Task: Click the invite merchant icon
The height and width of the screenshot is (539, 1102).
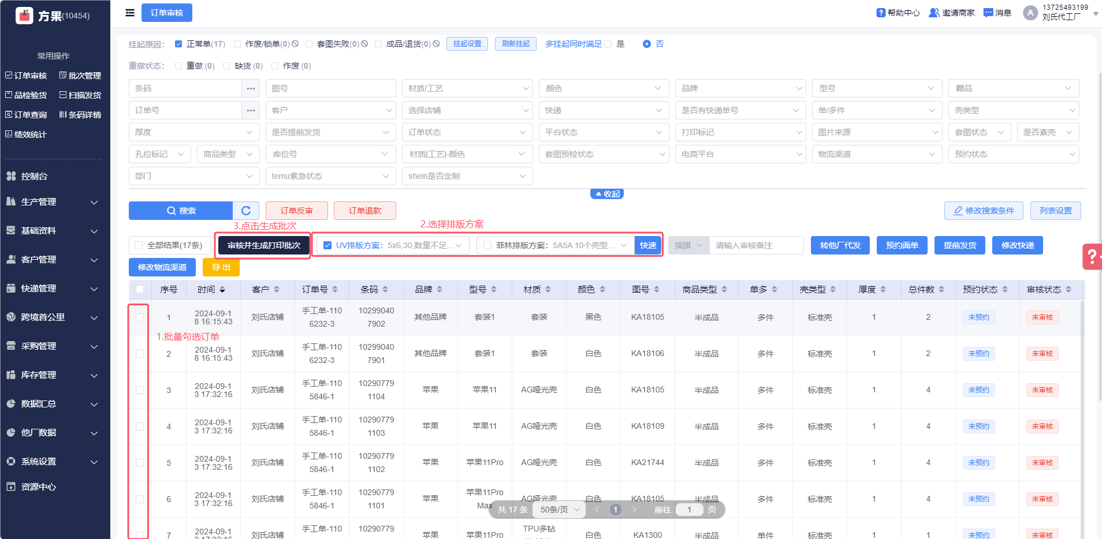Action: [934, 13]
